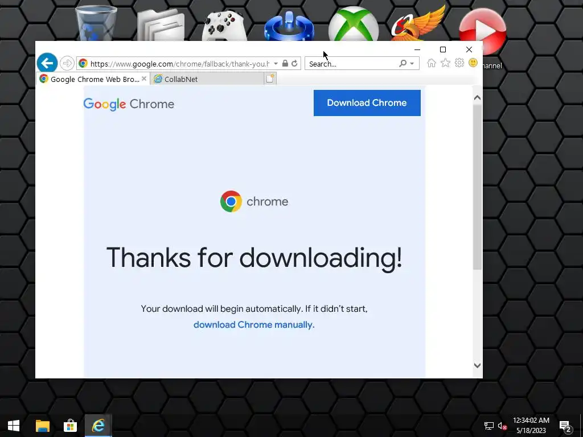Open the white game controller desktop icon

[224, 25]
